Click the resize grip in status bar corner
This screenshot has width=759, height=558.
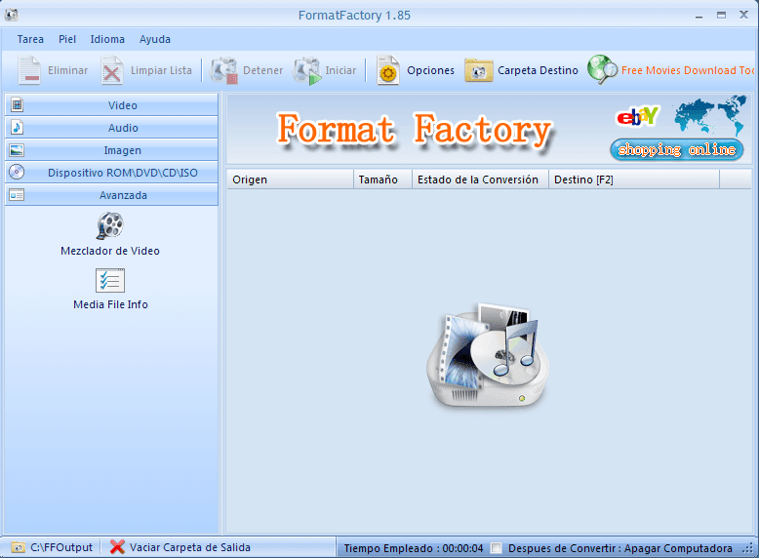[749, 549]
